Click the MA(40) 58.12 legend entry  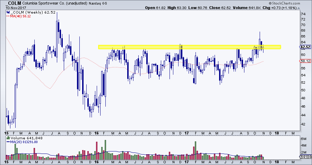[18, 16]
